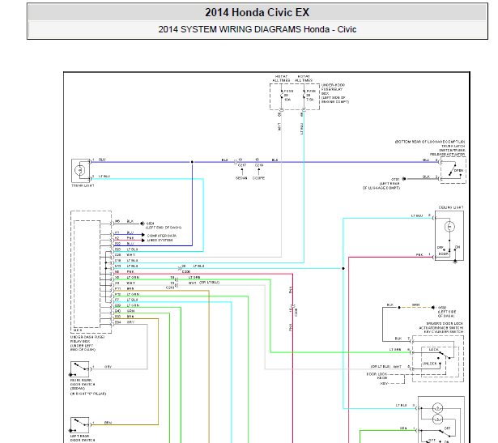Click the "COMPUTER DATA" text

pos(162,236)
